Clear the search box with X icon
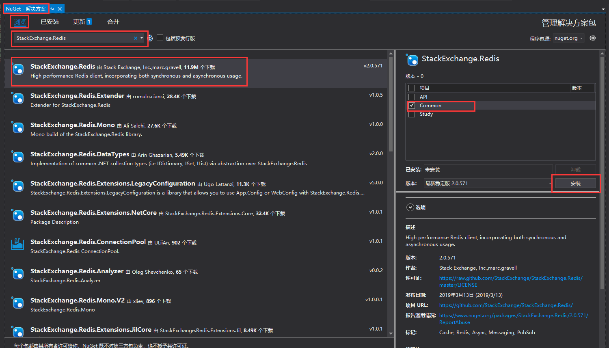The image size is (609, 348). [136, 38]
